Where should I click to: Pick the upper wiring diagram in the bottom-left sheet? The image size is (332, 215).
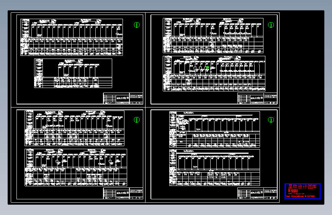75,128
